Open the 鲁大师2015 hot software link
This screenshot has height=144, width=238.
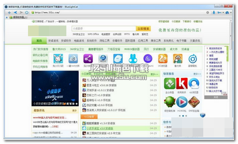pos(59,49)
